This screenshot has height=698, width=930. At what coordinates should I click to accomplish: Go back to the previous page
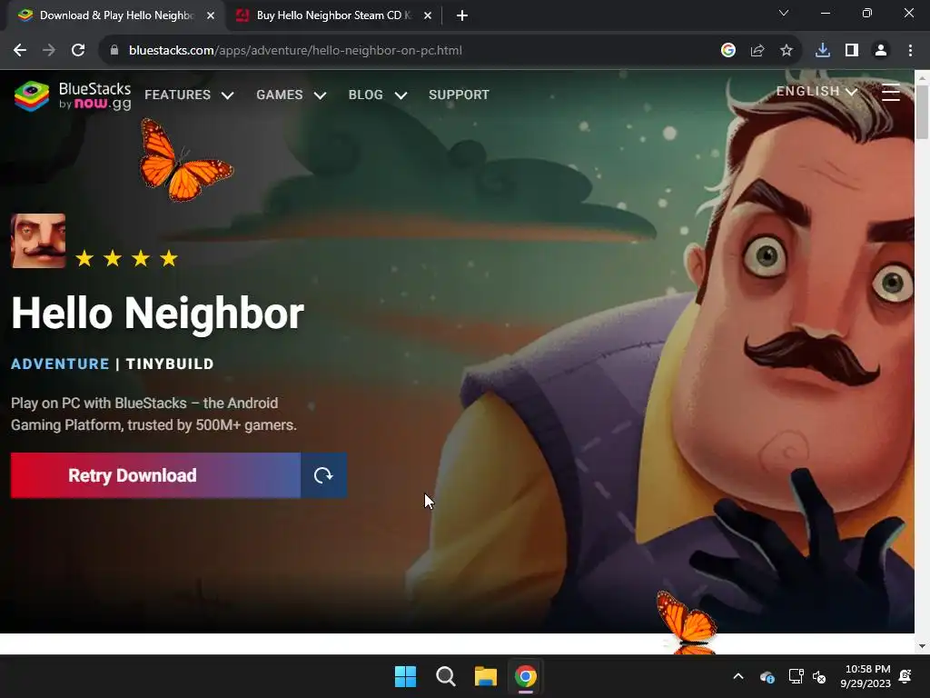tap(20, 51)
